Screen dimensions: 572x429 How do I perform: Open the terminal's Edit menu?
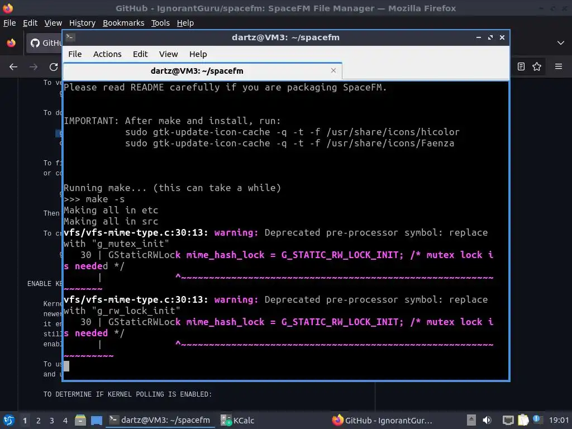click(140, 54)
